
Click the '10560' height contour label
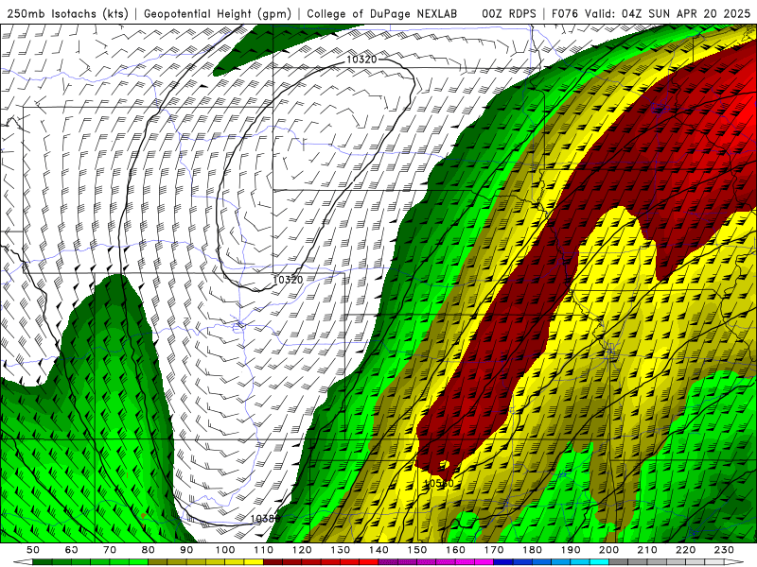(438, 483)
